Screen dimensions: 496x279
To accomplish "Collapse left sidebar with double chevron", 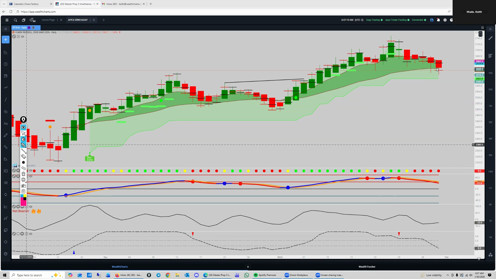I will point(6,29).
